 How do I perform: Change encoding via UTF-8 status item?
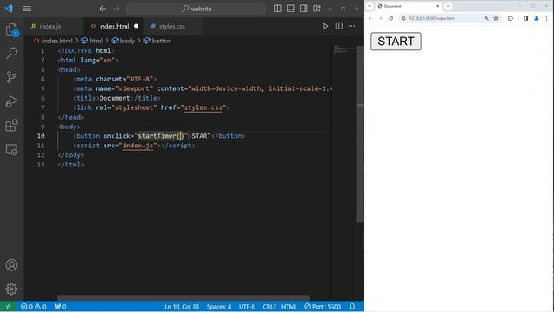[x=247, y=307]
